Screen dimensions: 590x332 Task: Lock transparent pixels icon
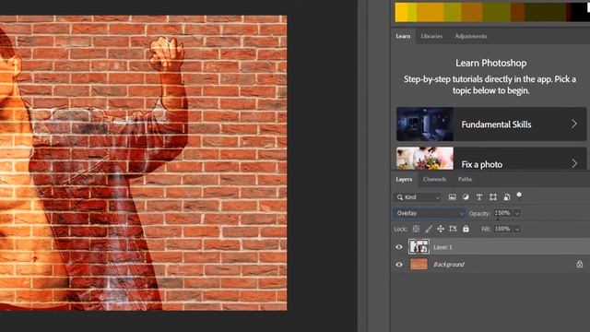pos(416,229)
